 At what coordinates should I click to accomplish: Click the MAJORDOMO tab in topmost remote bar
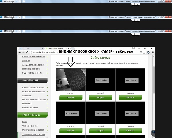9,1
